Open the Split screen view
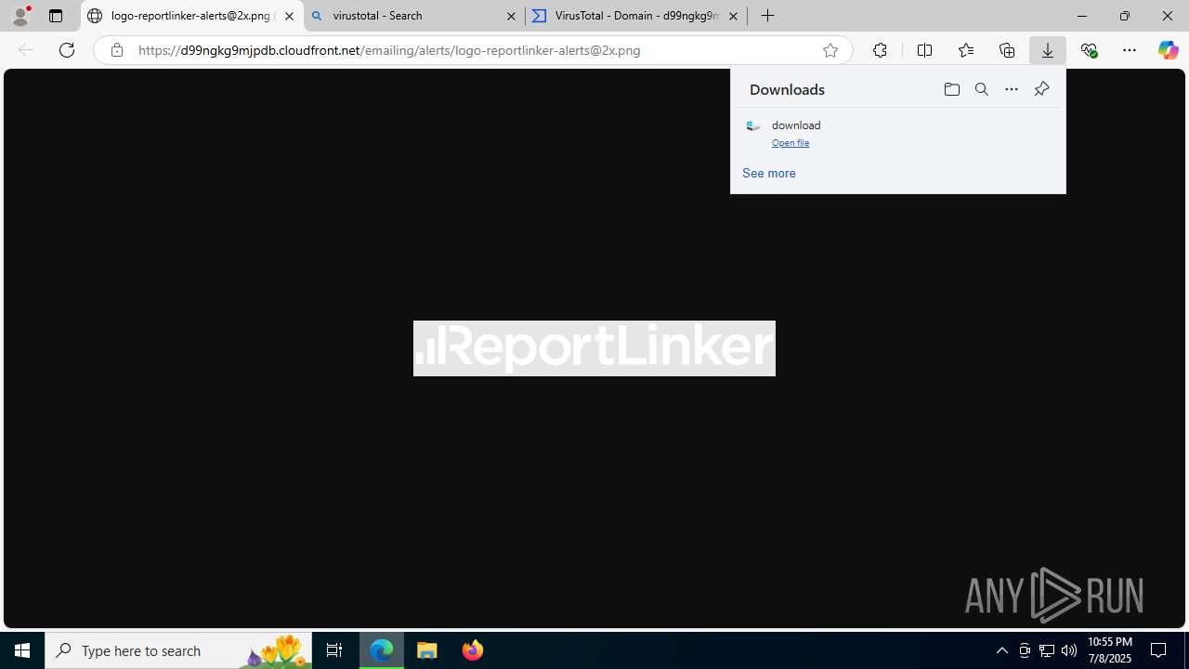Image resolution: width=1189 pixels, height=669 pixels. [924, 50]
